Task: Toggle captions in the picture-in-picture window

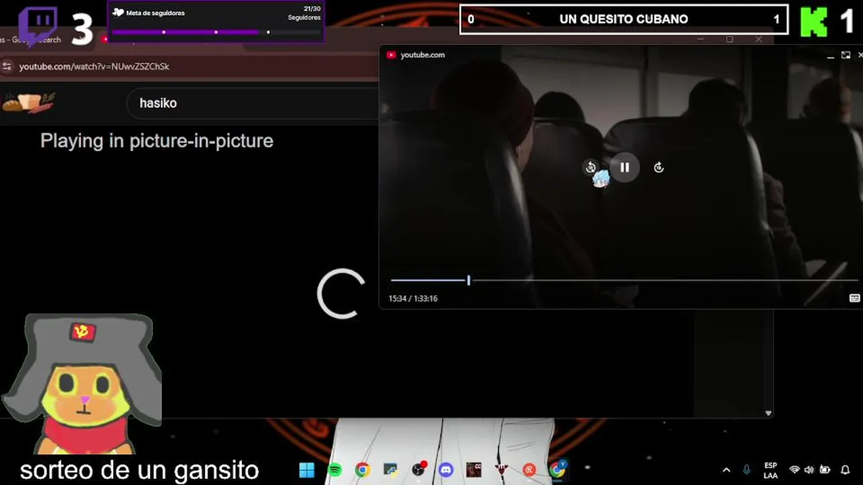Action: pos(854,298)
